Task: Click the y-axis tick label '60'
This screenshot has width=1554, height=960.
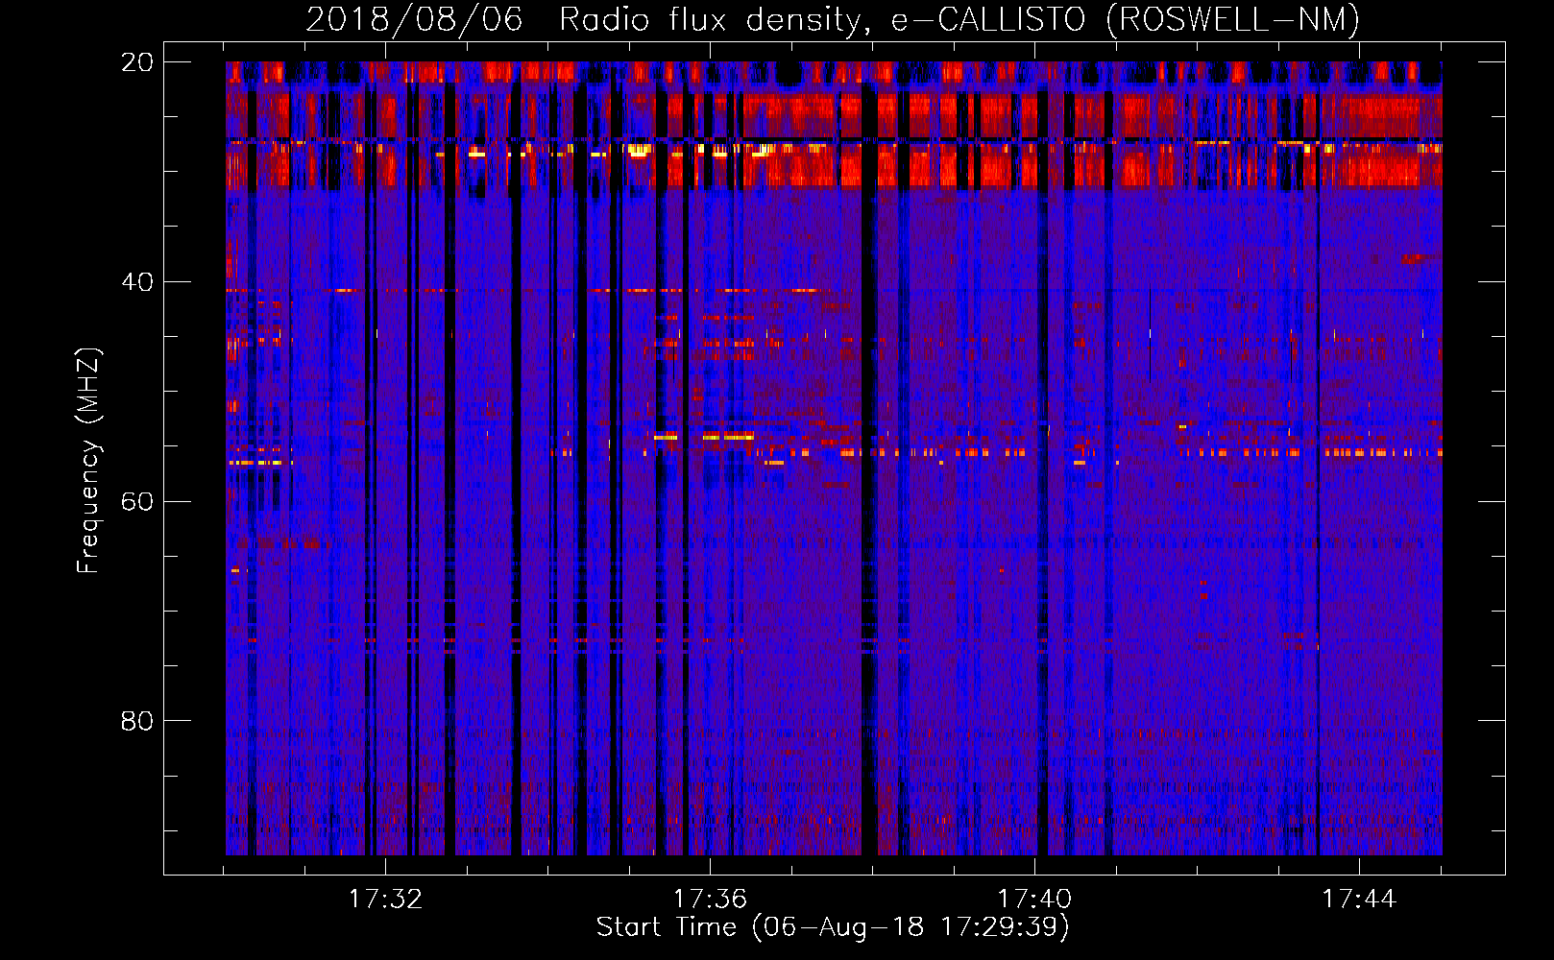Action: pos(136,502)
